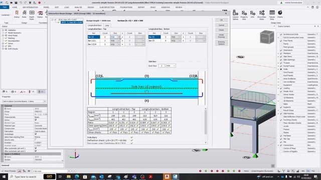
Task: Click the Show Process status bar item
Action: pos(9,171)
